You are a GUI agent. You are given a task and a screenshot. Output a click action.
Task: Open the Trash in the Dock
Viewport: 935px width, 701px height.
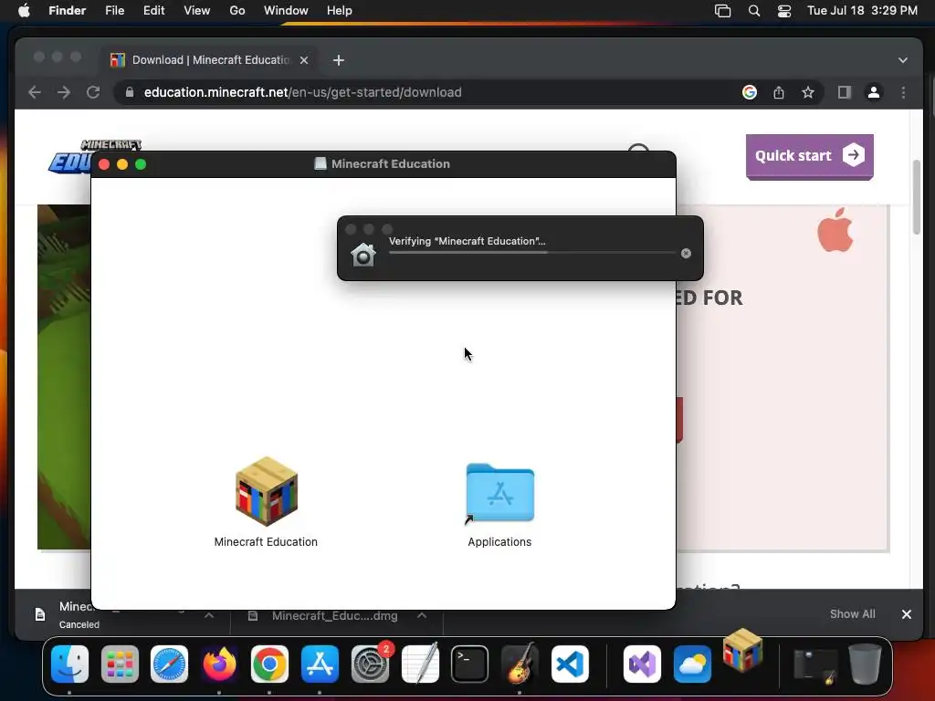tap(865, 664)
